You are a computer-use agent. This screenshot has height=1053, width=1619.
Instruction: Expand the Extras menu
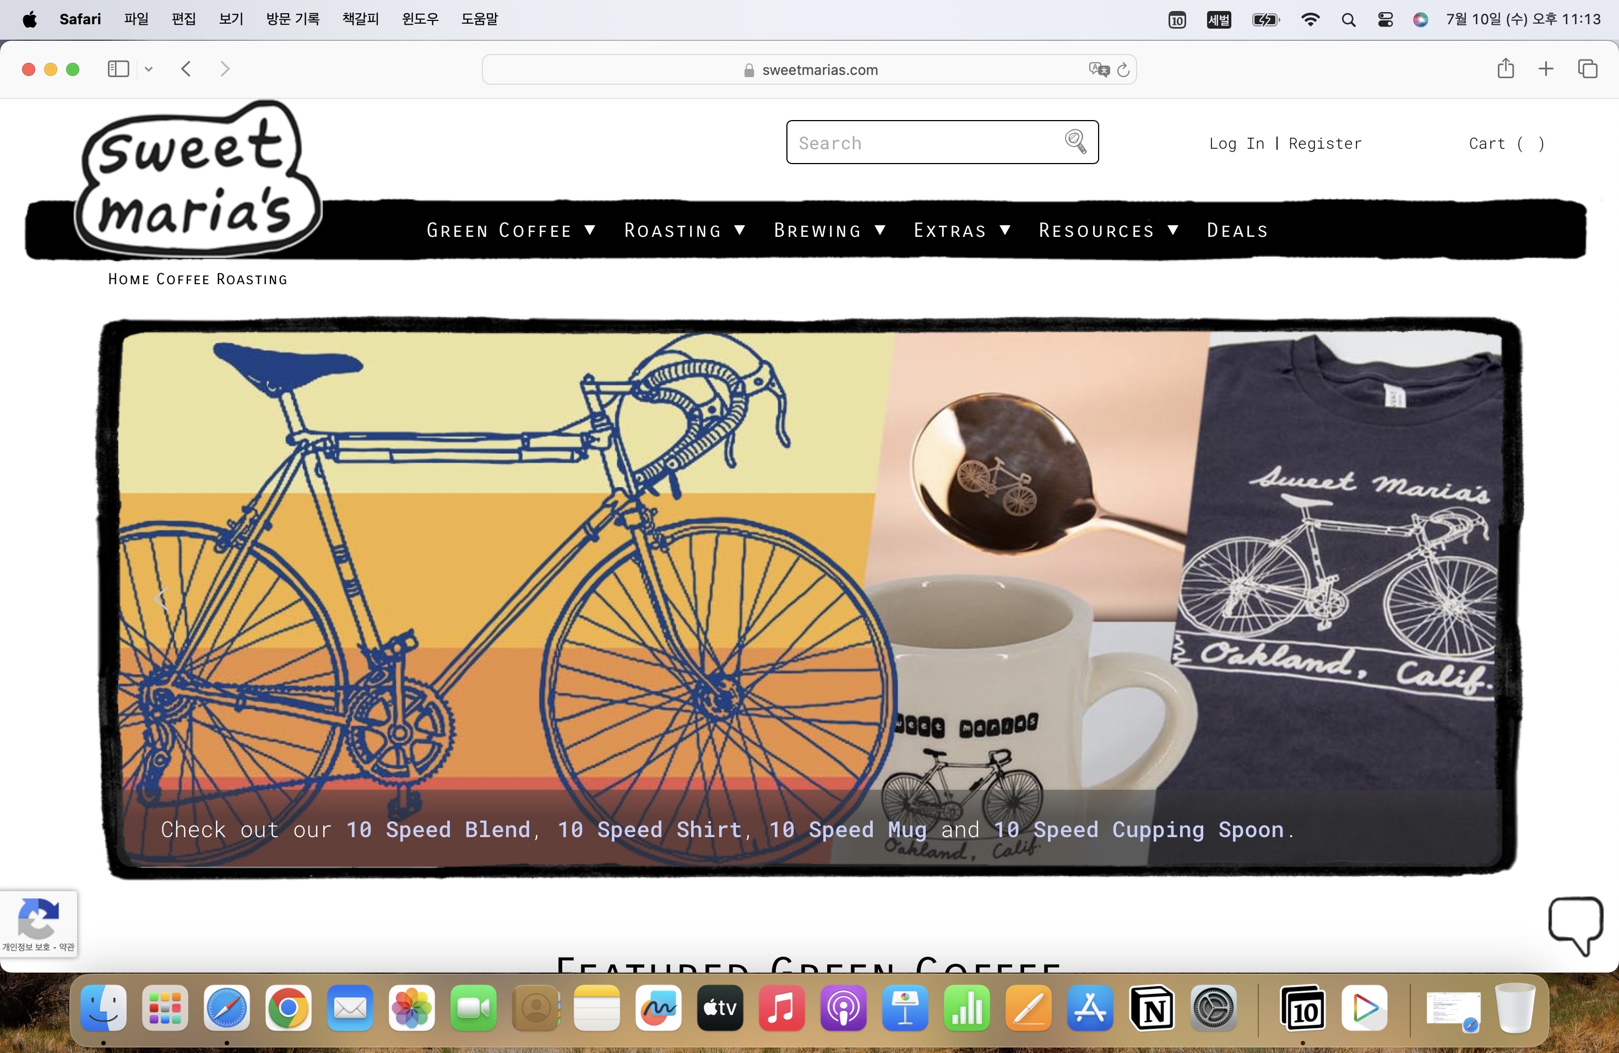pos(962,231)
